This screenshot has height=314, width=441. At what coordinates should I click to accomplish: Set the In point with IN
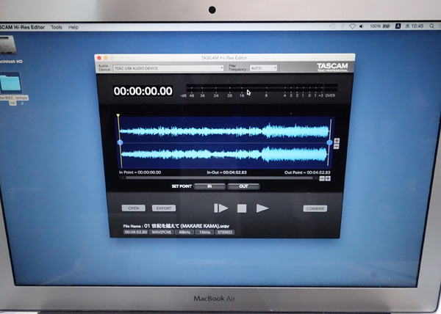pos(209,186)
